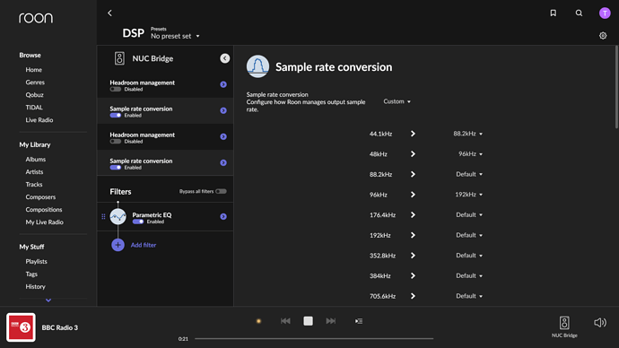Viewport: 619px width, 348px height.
Task: Toggle Bypass all filters switch
Action: coord(221,191)
